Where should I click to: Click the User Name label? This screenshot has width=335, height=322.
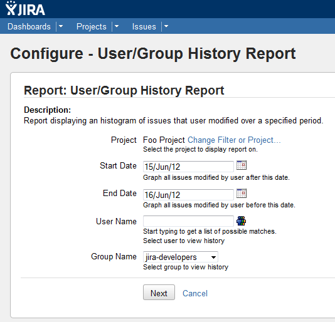coord(116,221)
